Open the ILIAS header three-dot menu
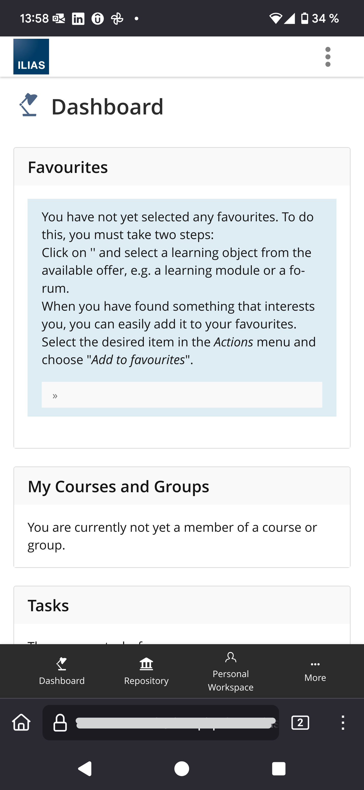 point(328,57)
